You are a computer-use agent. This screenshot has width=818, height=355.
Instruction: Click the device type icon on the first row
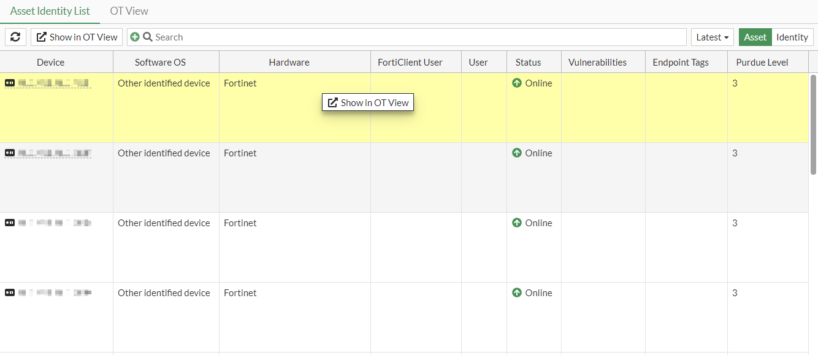(9, 83)
